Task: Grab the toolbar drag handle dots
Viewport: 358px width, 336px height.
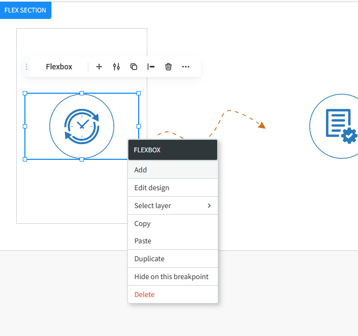Action: point(27,67)
